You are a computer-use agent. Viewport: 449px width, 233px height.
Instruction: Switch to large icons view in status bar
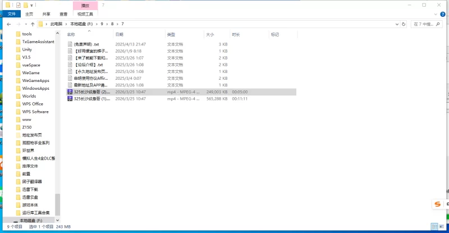(441, 226)
